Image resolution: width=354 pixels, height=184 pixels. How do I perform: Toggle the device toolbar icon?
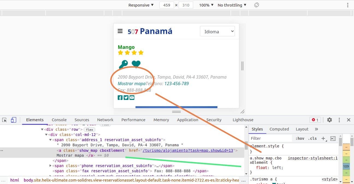click(x=14, y=120)
